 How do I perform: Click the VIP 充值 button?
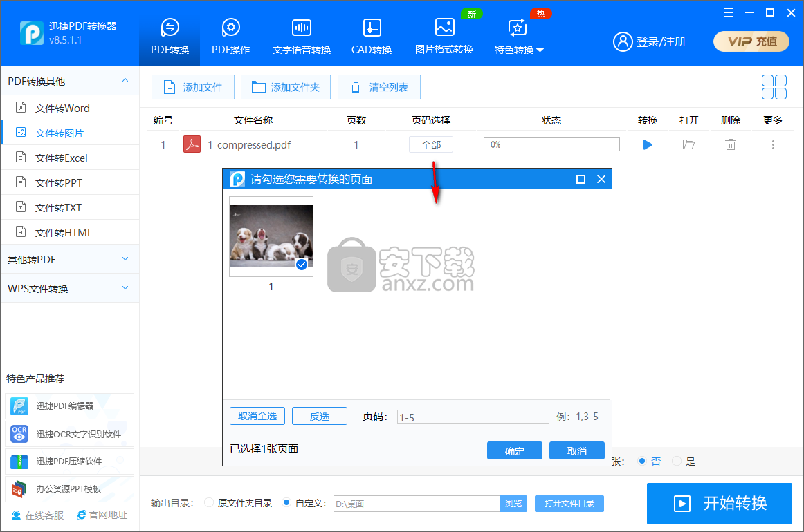point(751,41)
